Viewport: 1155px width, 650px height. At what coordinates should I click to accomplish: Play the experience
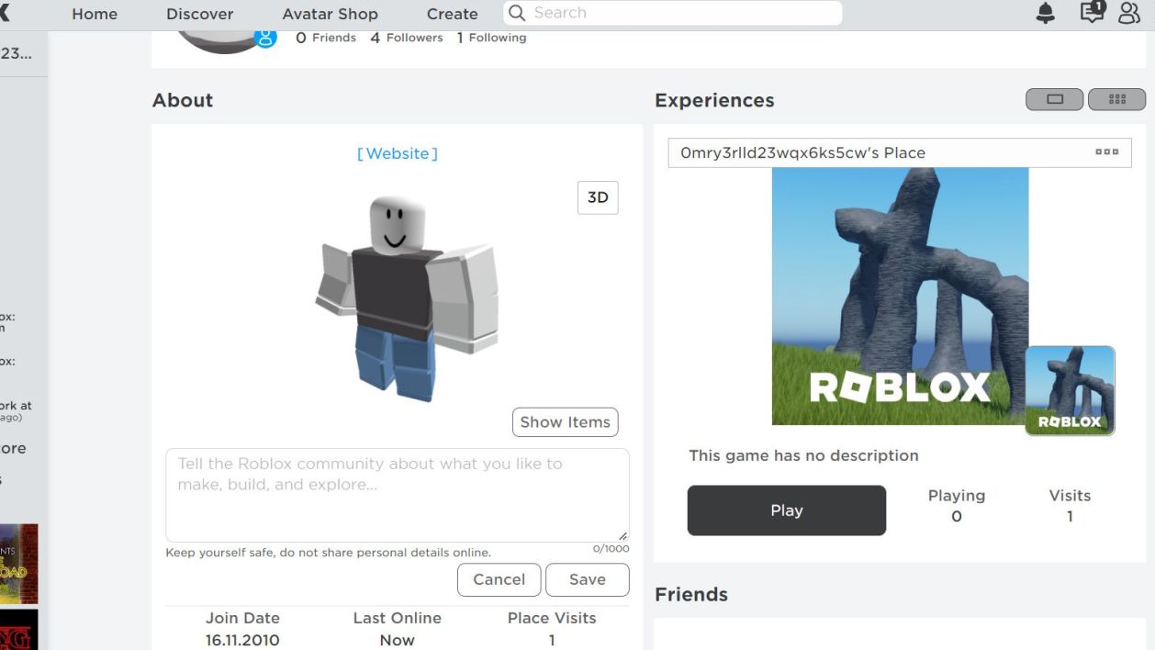787,510
